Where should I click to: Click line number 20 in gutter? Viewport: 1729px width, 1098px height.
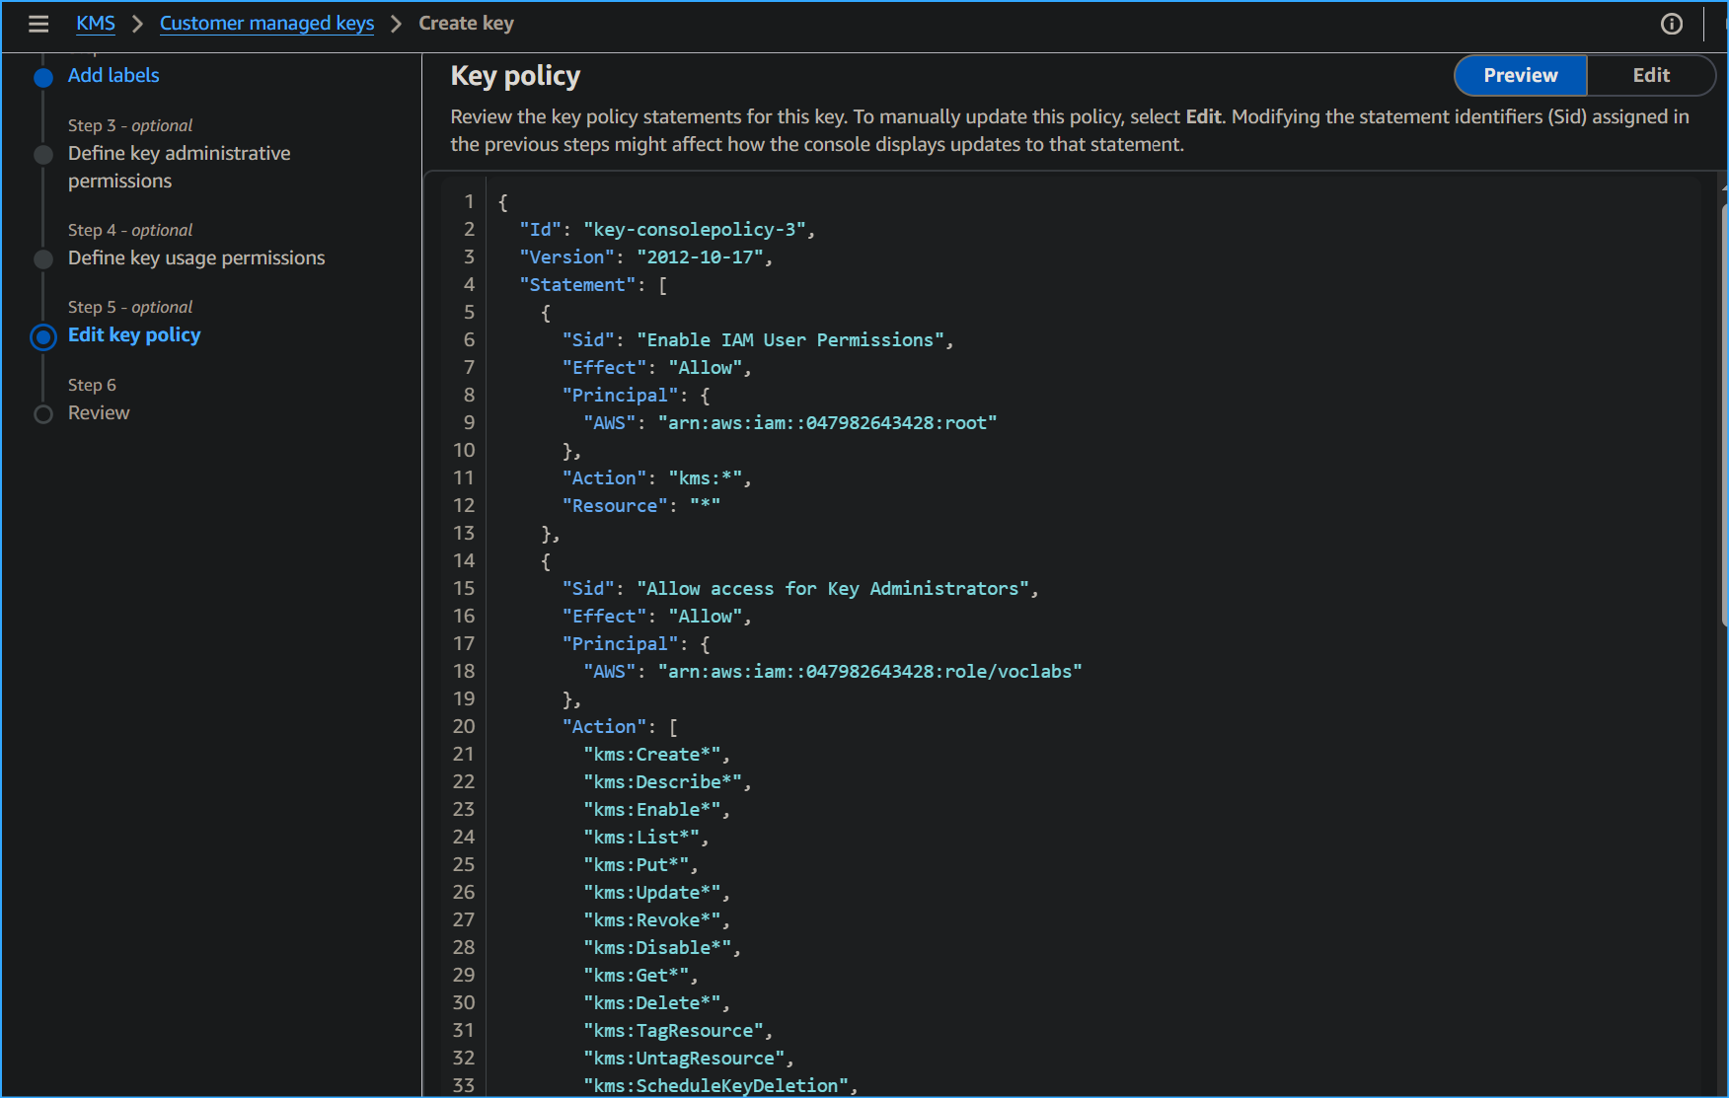point(464,727)
